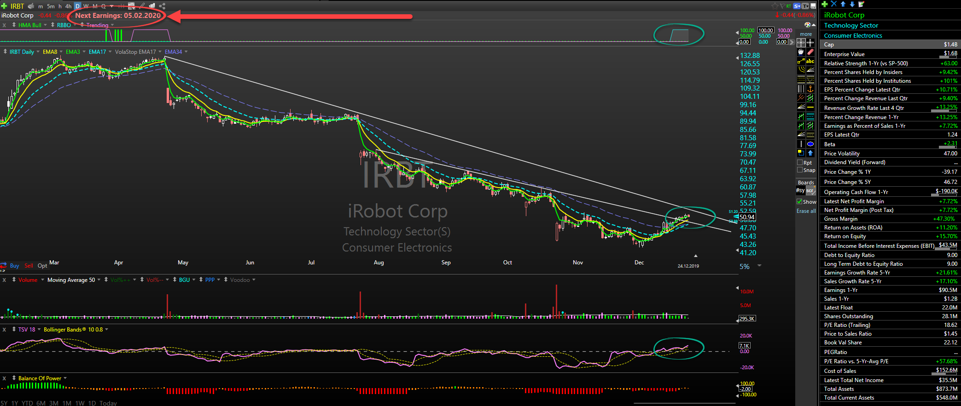Select the 1Y range tab
Image resolution: width=961 pixels, height=406 pixels.
point(15,403)
